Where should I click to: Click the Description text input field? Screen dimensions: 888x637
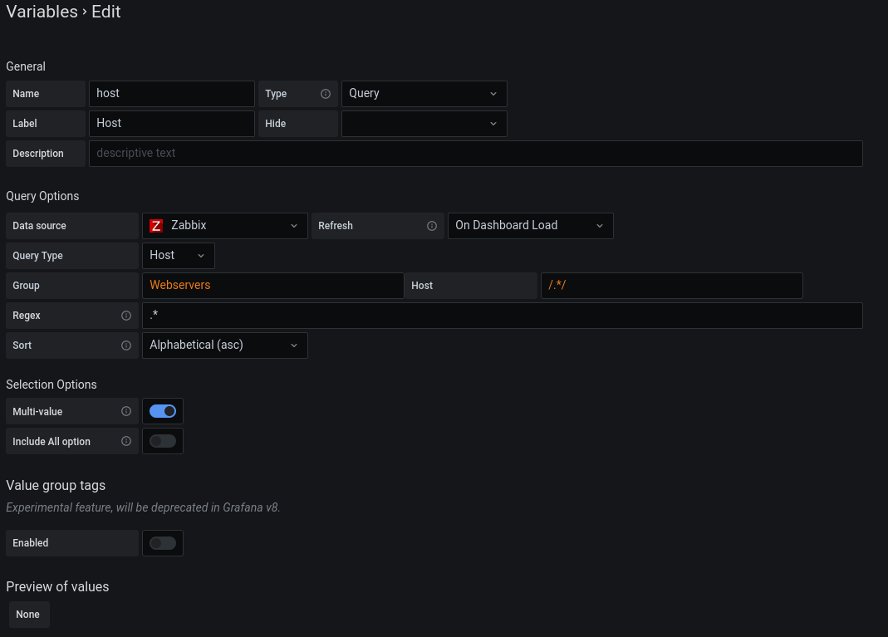pos(476,153)
